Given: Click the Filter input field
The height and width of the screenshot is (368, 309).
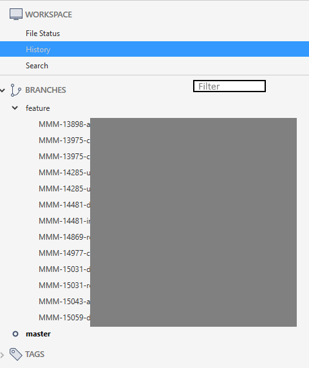Looking at the screenshot, I should pyautogui.click(x=229, y=86).
